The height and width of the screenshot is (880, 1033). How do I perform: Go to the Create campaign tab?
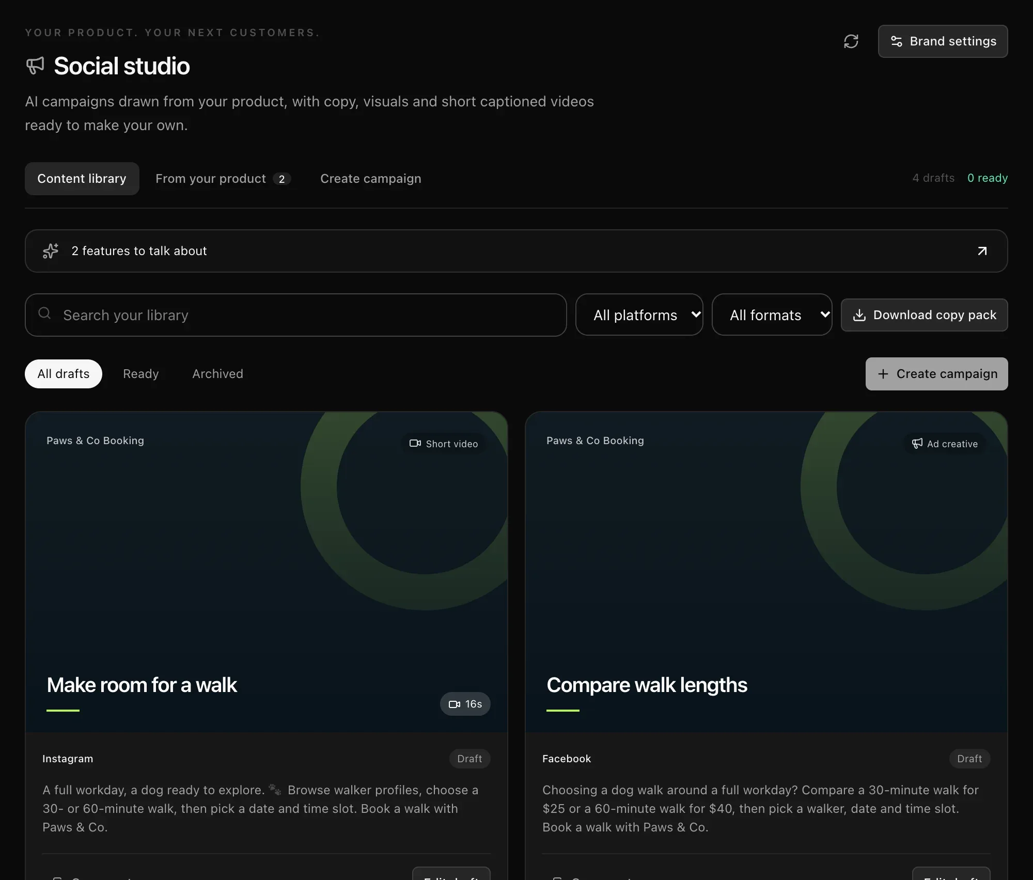click(370, 179)
